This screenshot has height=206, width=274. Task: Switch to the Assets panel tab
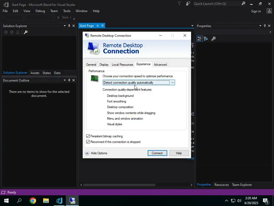coord(35,73)
